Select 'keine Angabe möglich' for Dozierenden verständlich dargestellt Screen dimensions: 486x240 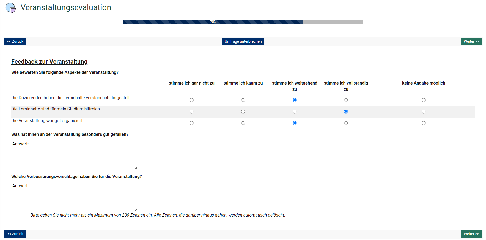coord(424,100)
